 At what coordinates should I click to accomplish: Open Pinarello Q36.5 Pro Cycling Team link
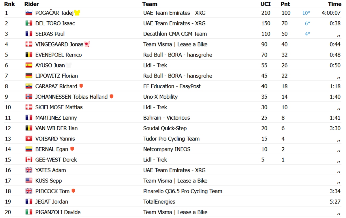pos(183,191)
